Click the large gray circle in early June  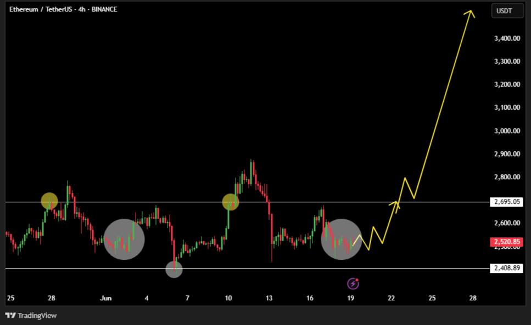tap(124, 239)
